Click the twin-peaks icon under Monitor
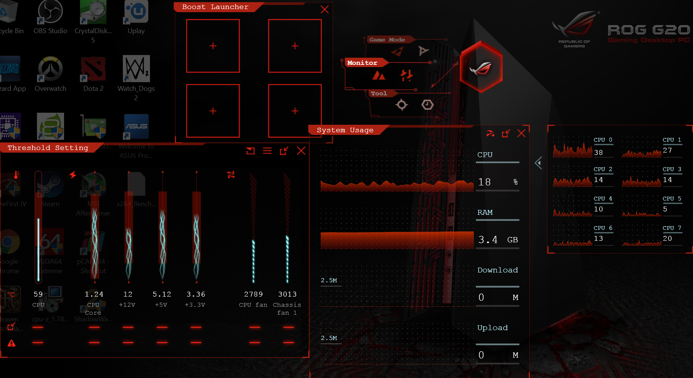This screenshot has height=378, width=693. click(379, 76)
